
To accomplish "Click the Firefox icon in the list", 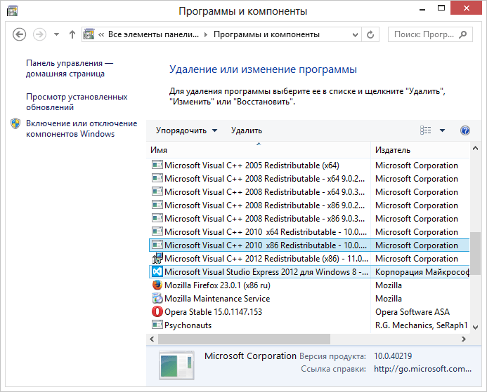I will click(x=157, y=285).
